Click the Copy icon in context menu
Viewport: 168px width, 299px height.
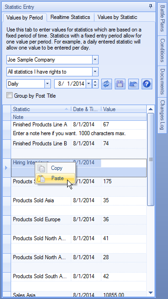41,168
